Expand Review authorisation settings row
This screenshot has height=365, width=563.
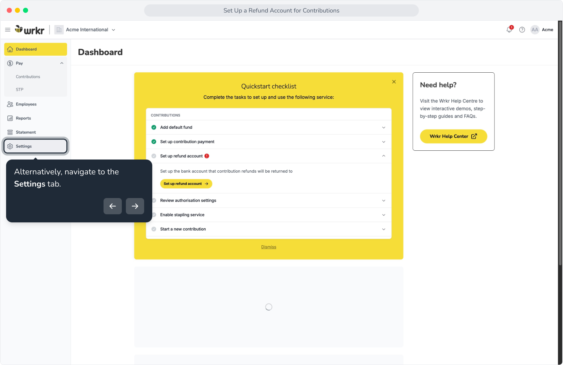pyautogui.click(x=269, y=200)
